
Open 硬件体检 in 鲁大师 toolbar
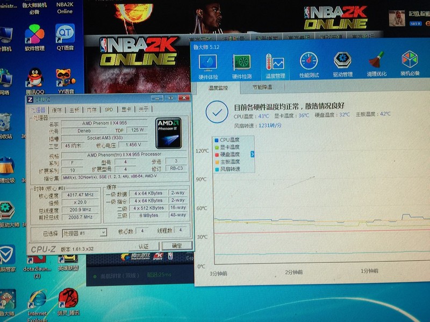pyautogui.click(x=208, y=67)
